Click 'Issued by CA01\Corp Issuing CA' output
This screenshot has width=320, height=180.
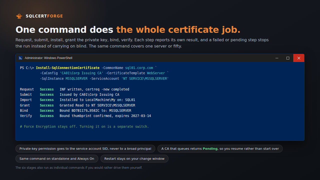tap(89, 94)
